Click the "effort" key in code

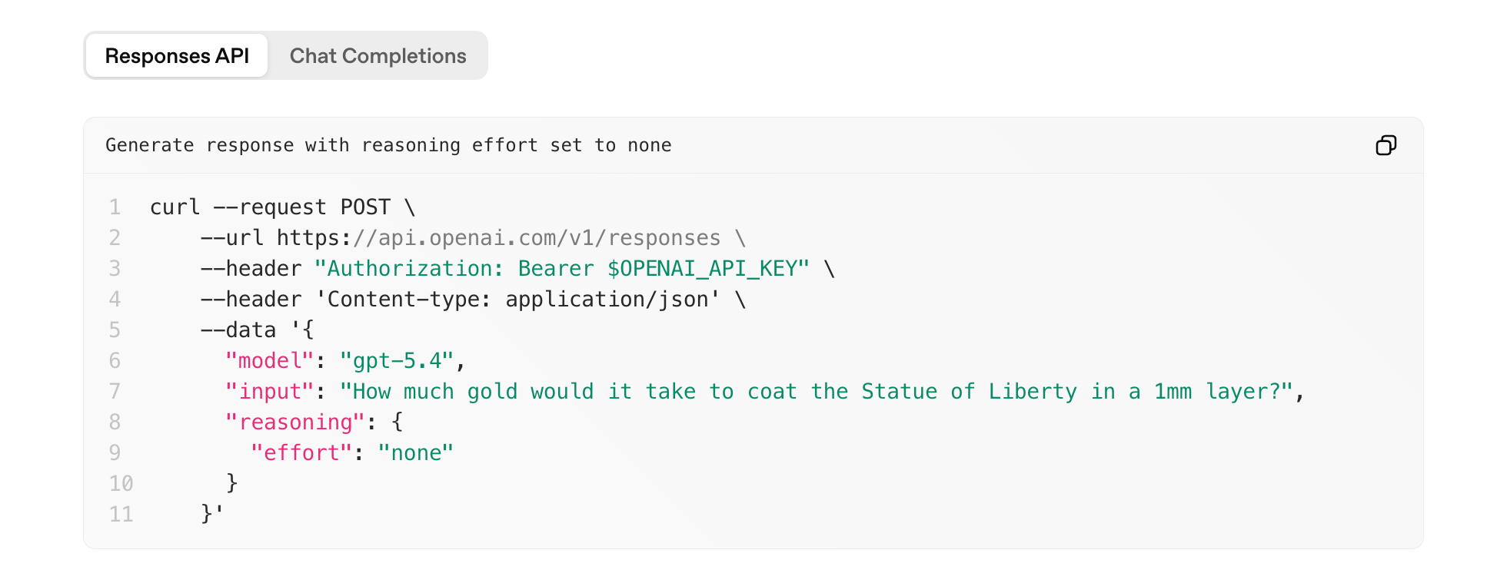[301, 453]
